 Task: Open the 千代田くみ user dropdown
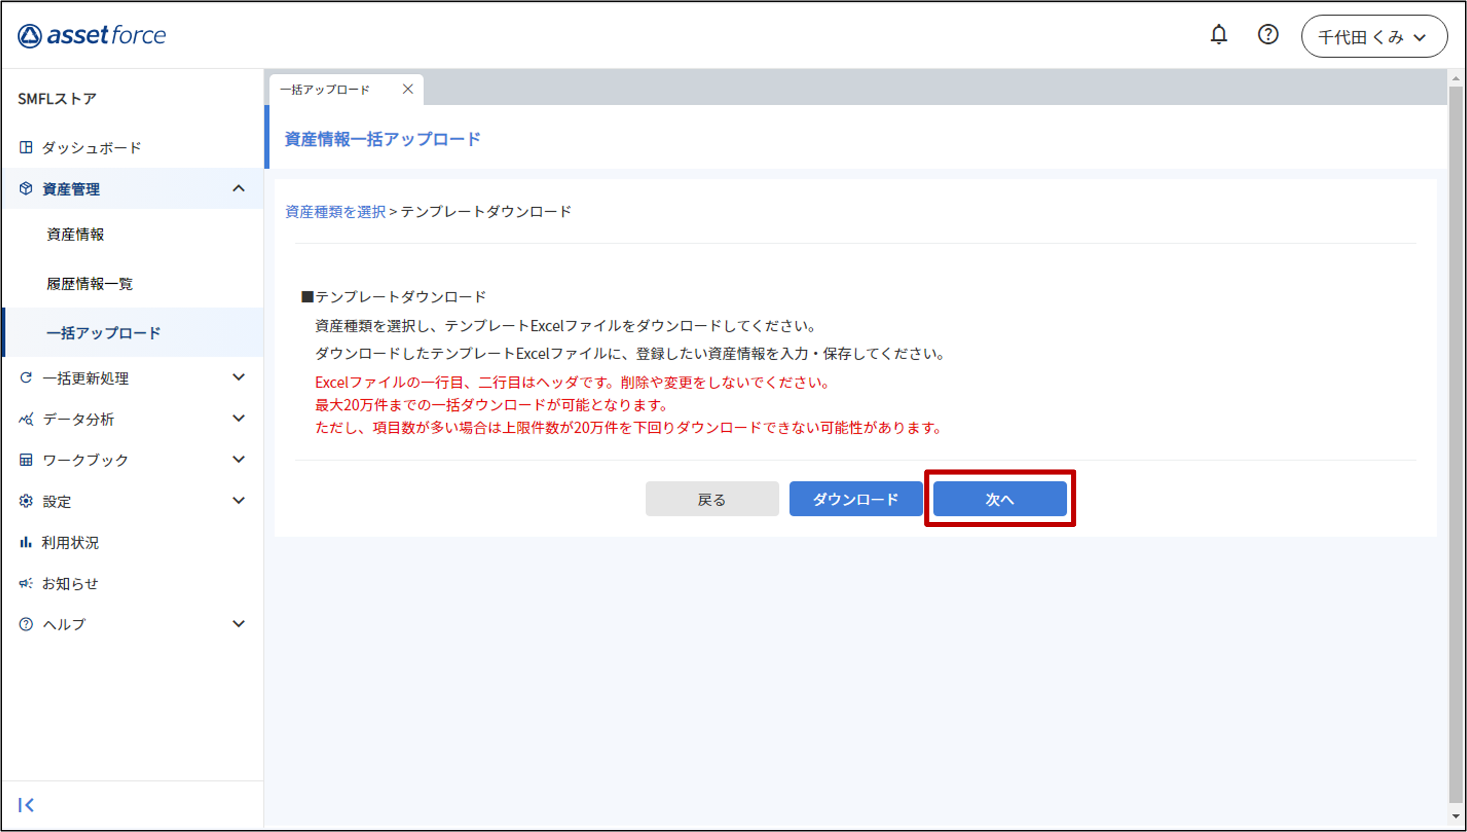[x=1374, y=37]
